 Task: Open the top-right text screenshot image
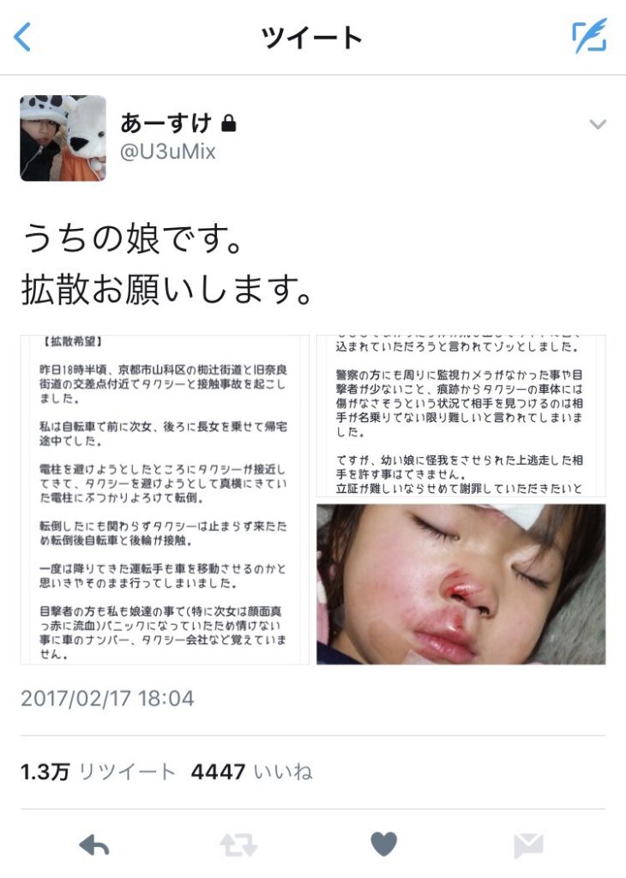(460, 416)
